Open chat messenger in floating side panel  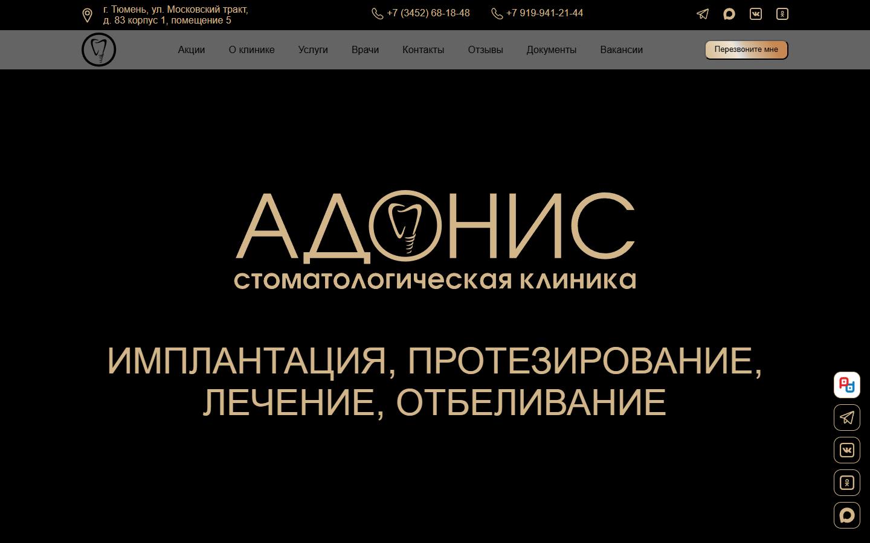click(x=847, y=515)
